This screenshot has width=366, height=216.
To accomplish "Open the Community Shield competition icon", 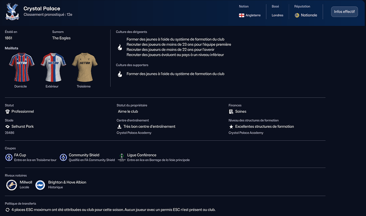I will tap(63, 157).
